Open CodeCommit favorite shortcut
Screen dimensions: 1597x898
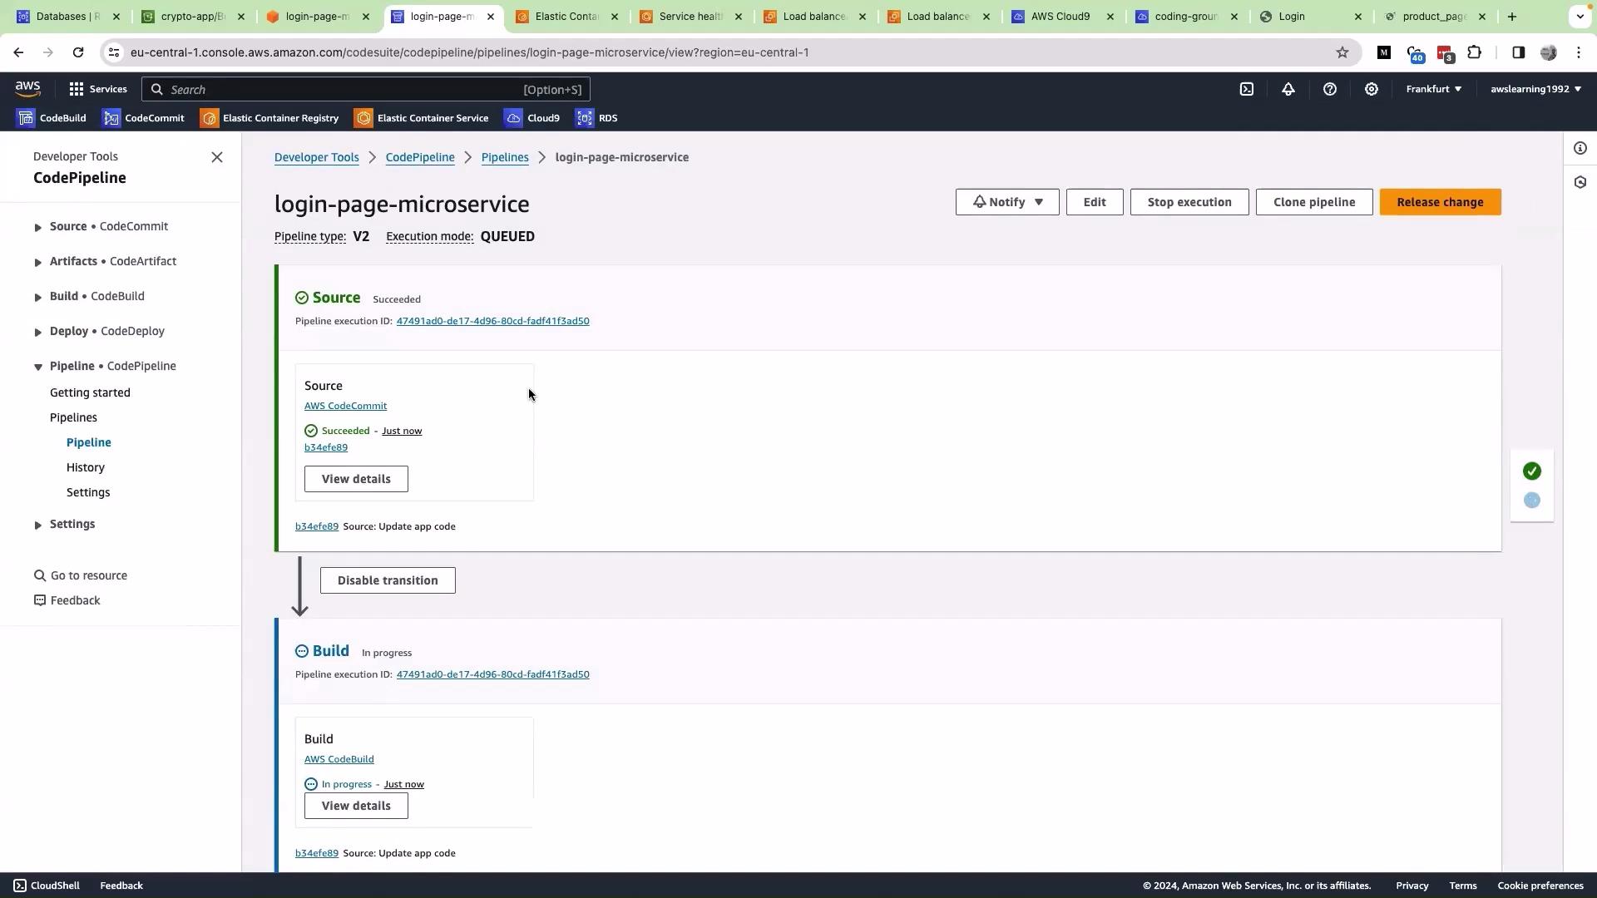(x=143, y=118)
